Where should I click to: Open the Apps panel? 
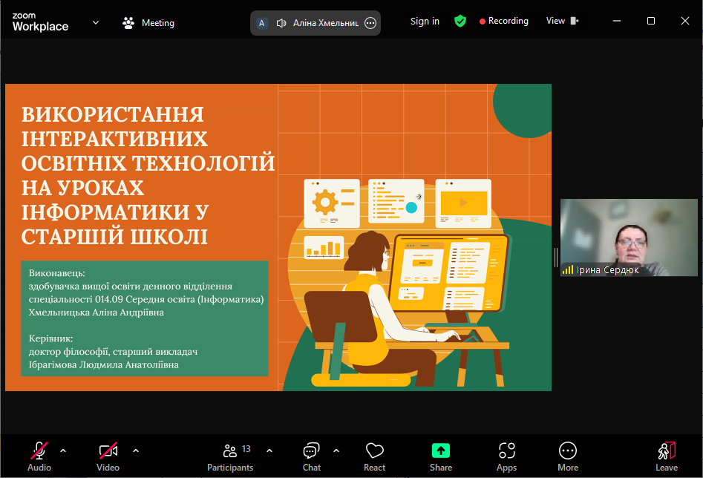click(x=507, y=456)
